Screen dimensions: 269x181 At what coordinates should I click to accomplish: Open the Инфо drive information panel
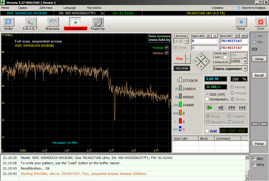pos(8,24)
